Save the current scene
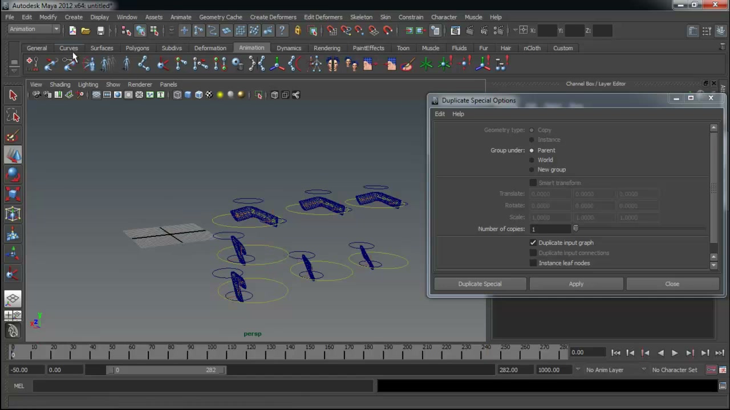730x410 pixels. click(100, 31)
